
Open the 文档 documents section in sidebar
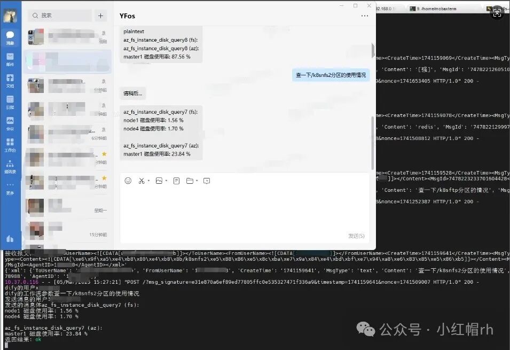pyautogui.click(x=10, y=81)
